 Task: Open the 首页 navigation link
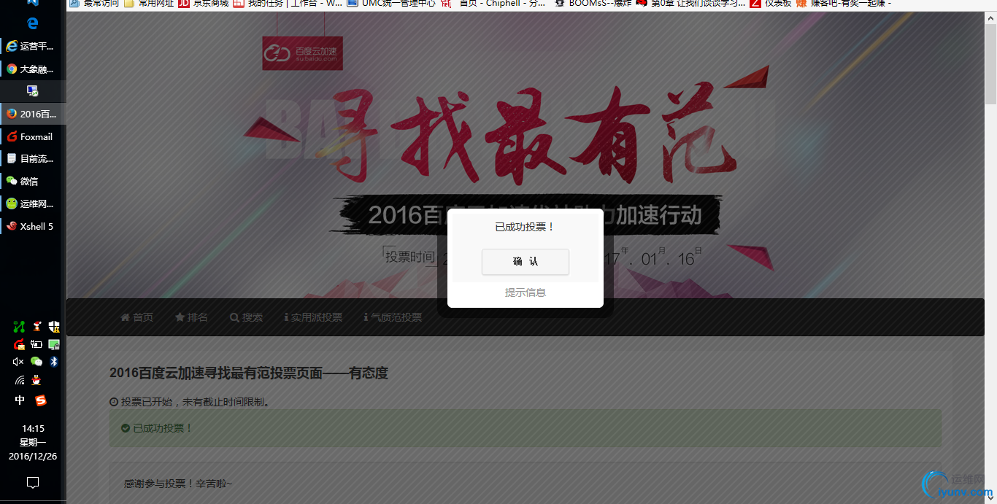(136, 317)
